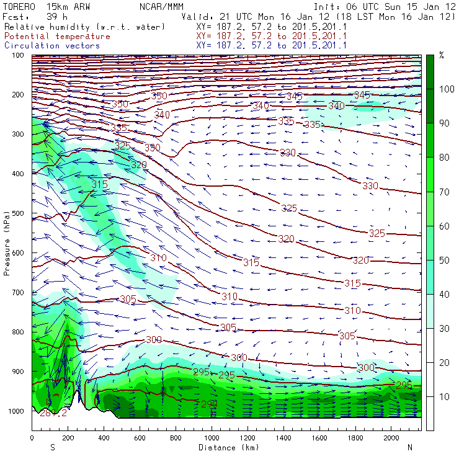The width and height of the screenshot is (459, 459).
Task: Click the blue 'Circulation vectors' legend label
Action: point(52,46)
